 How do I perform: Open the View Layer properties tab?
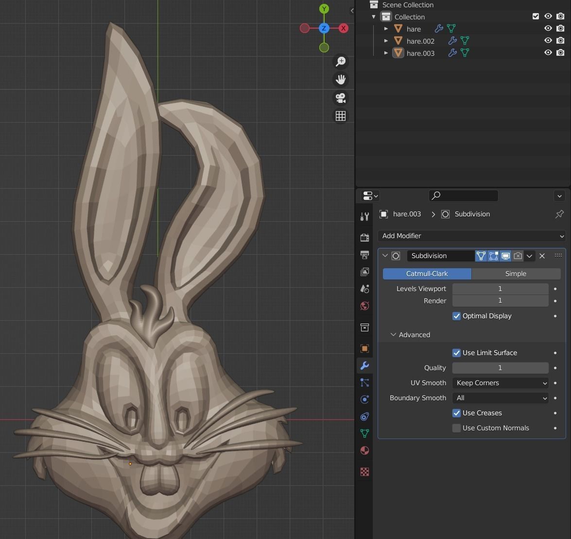click(x=364, y=272)
